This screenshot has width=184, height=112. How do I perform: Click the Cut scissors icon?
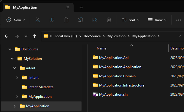[x=38, y=20]
